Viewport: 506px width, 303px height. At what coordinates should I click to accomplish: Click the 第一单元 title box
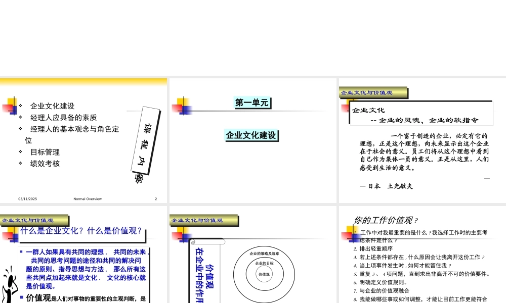tap(252, 103)
